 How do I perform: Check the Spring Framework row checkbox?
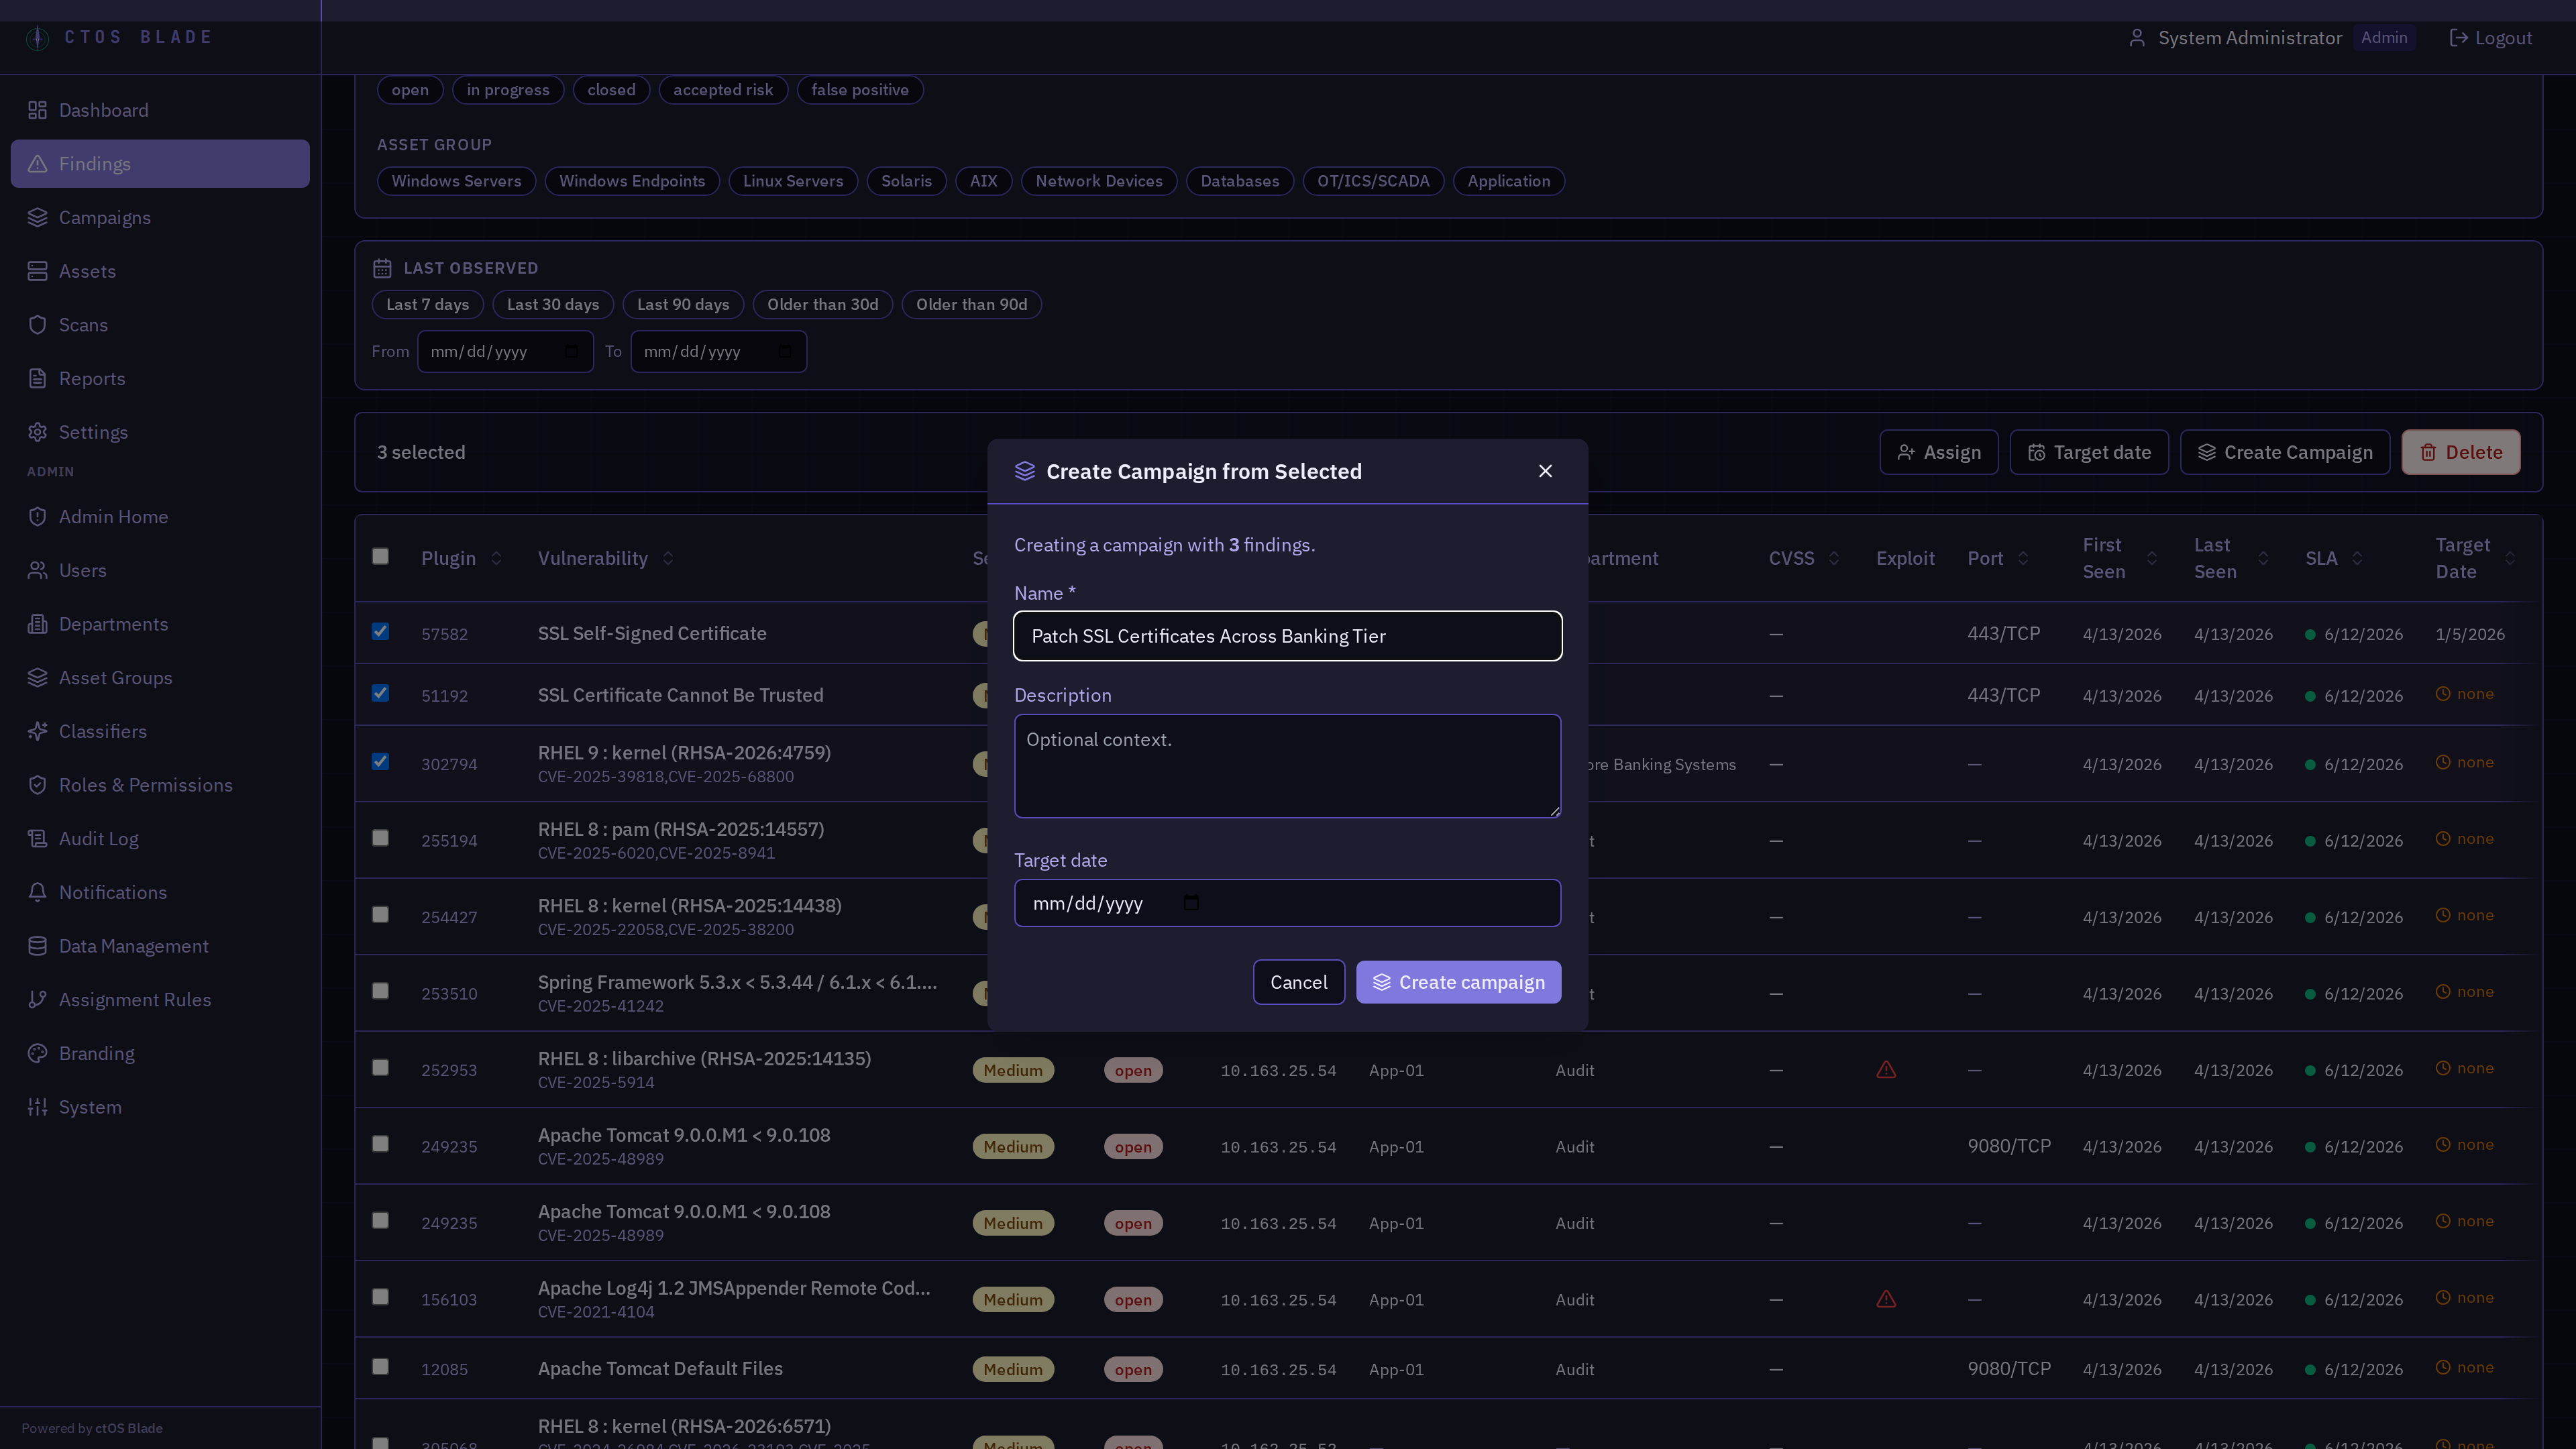click(x=380, y=991)
